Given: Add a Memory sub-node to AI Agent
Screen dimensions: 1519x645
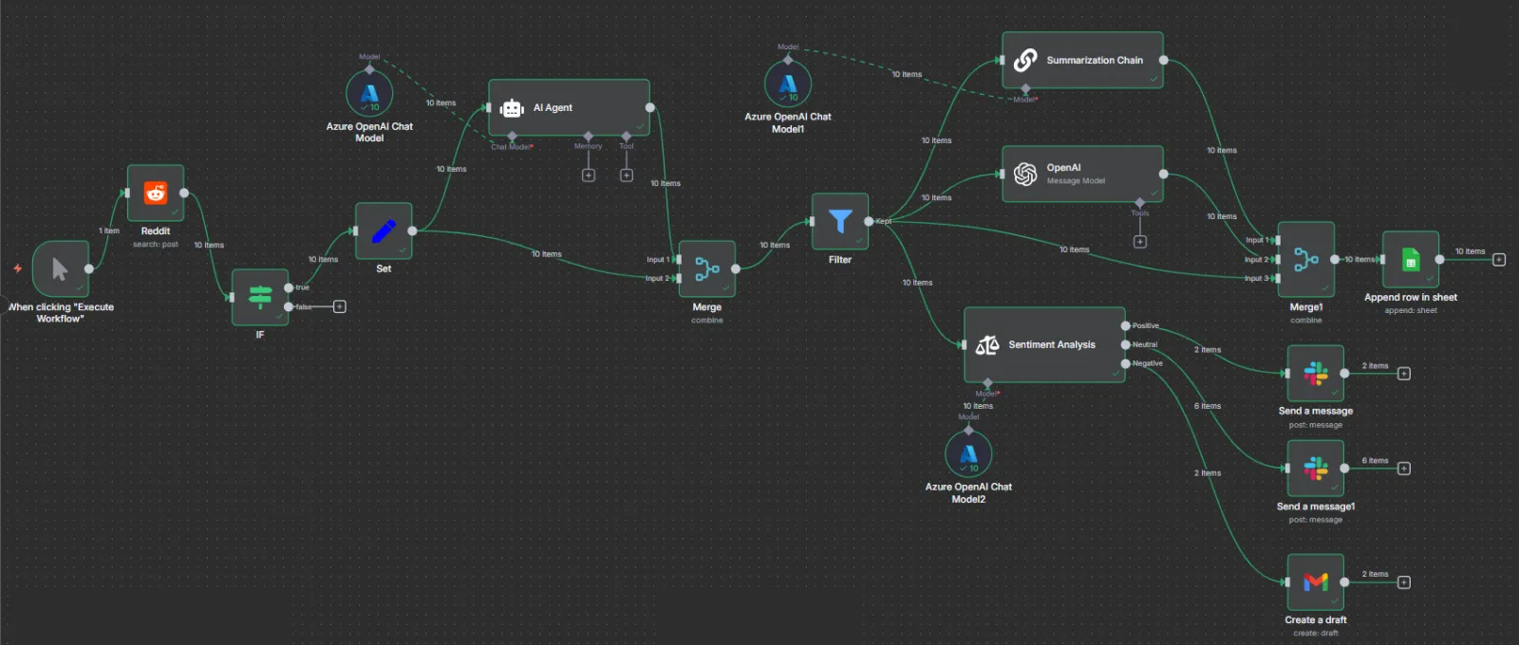Looking at the screenshot, I should (589, 175).
